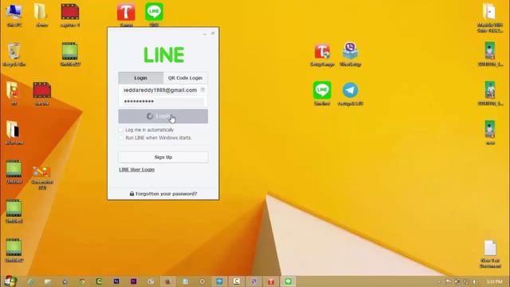510x287 pixels.
Task: Select the This PC desktop icon
Action: point(14,15)
